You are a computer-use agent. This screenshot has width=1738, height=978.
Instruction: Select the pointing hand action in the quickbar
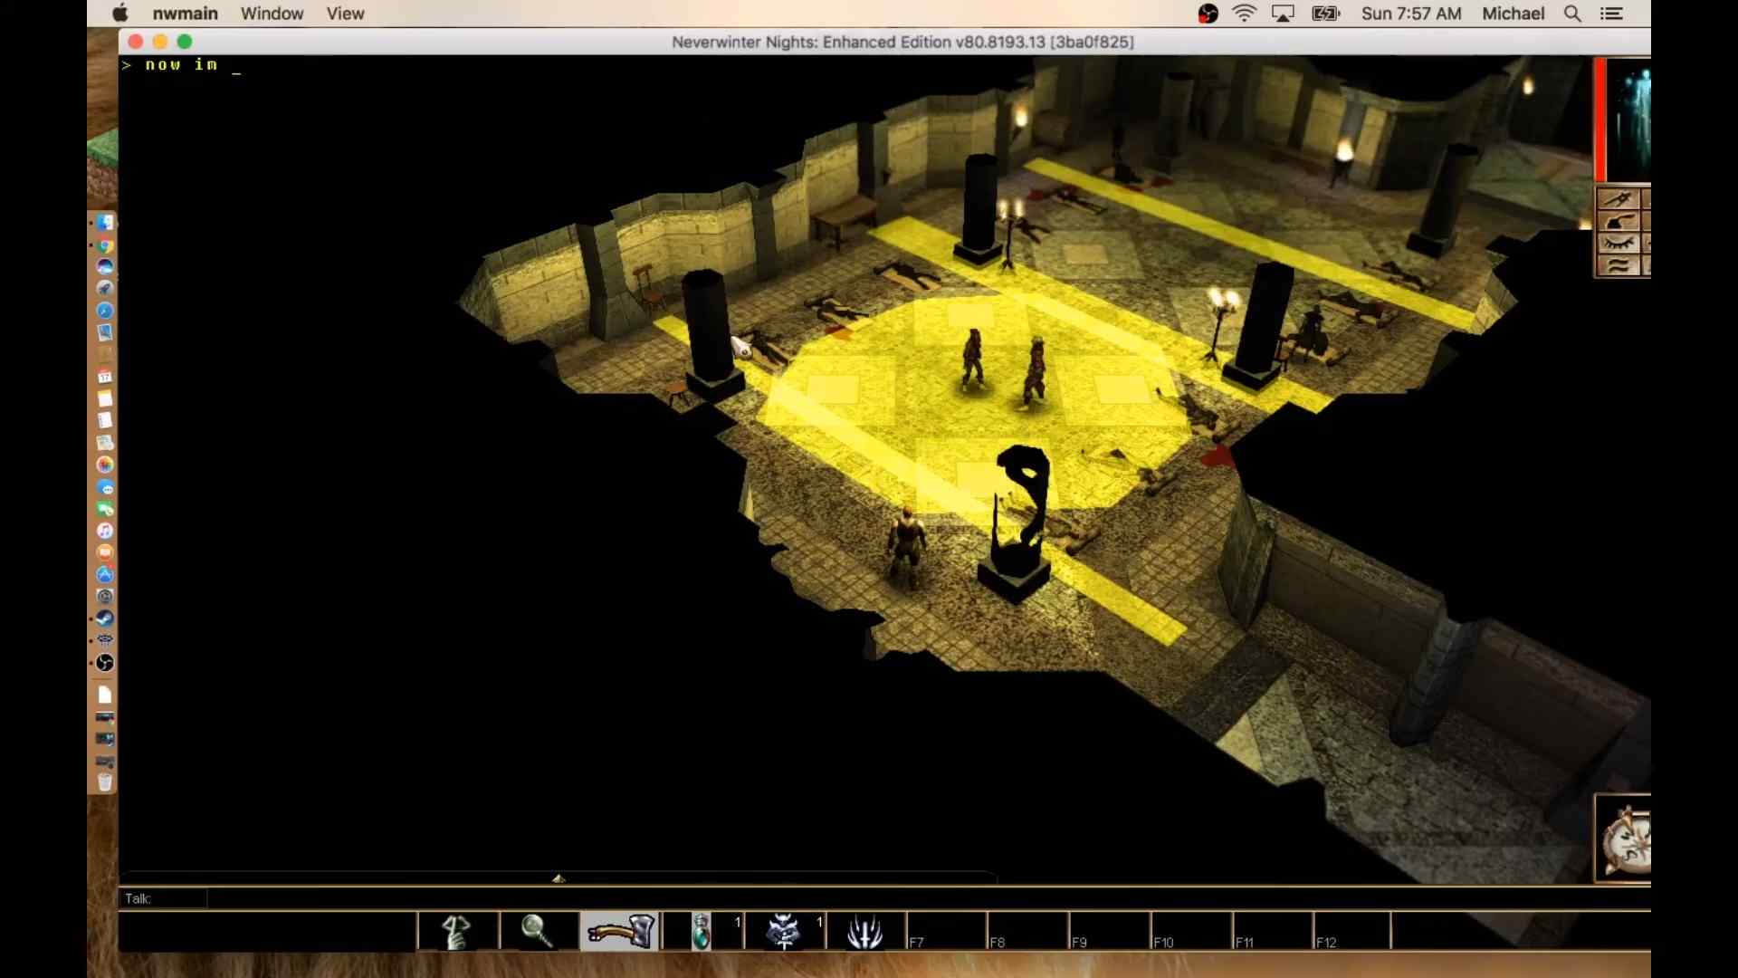click(458, 930)
